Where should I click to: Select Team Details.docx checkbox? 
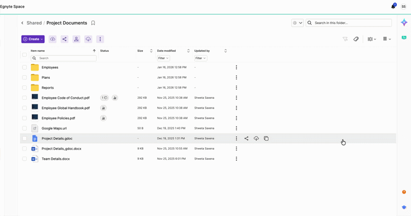(24, 159)
